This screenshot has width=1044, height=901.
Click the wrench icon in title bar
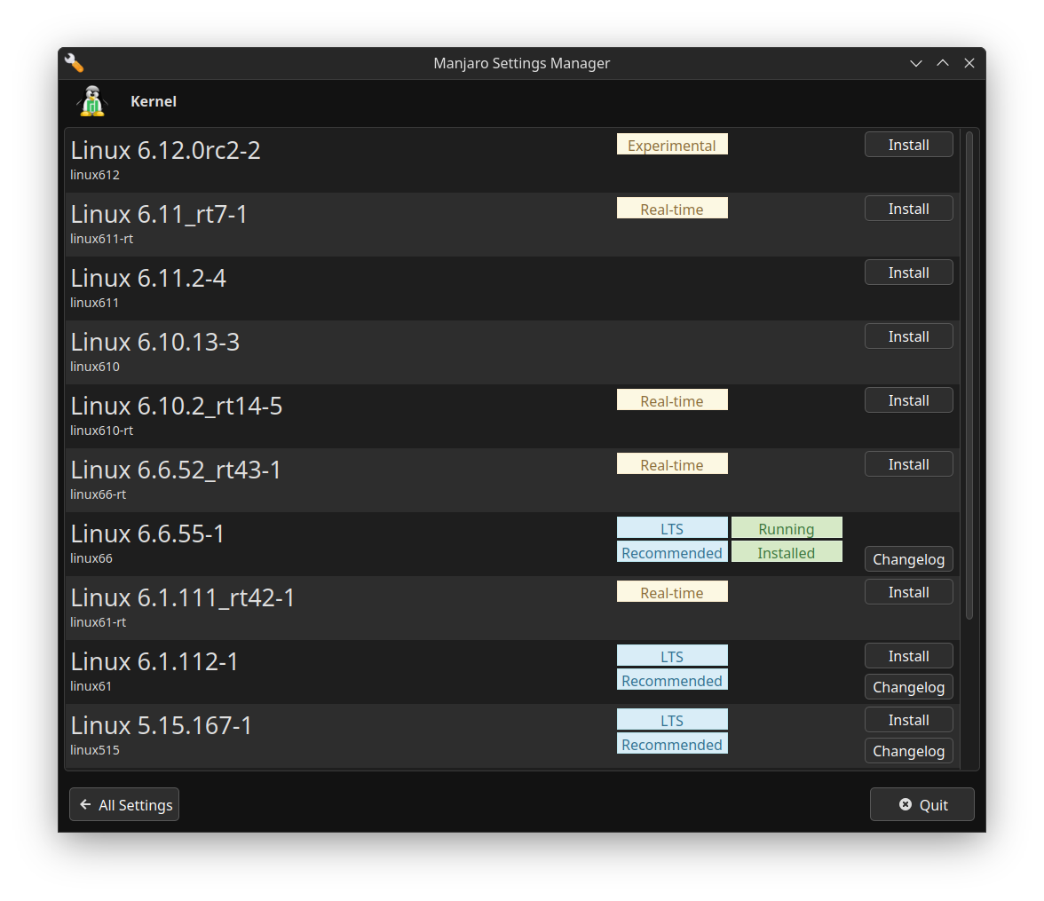point(74,63)
